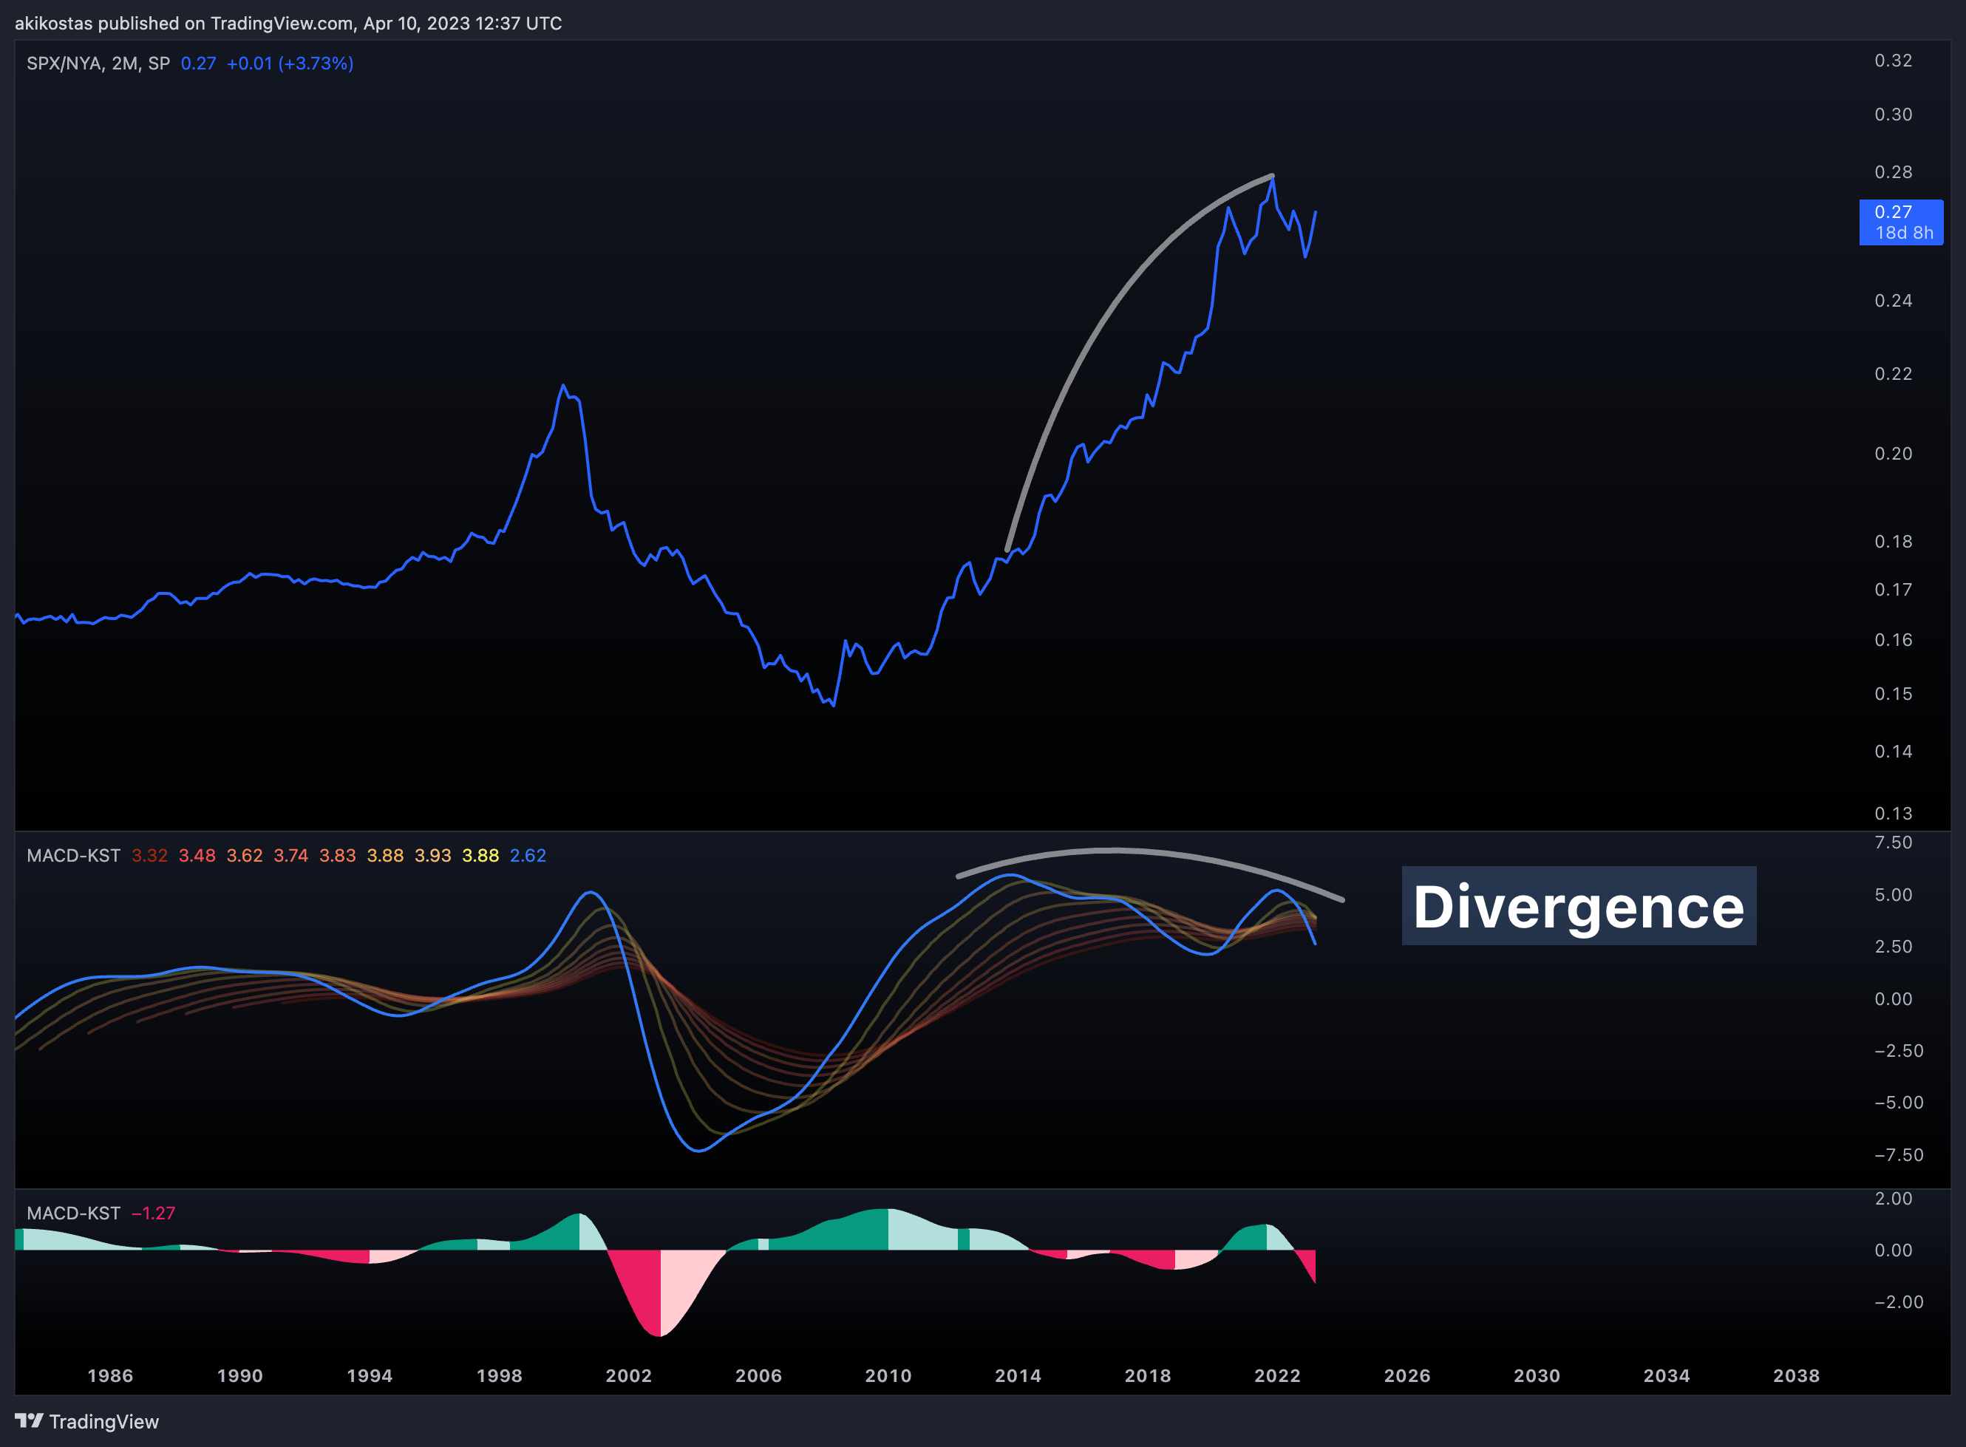Click the 7.50 MACD-KST scale label

[1894, 842]
